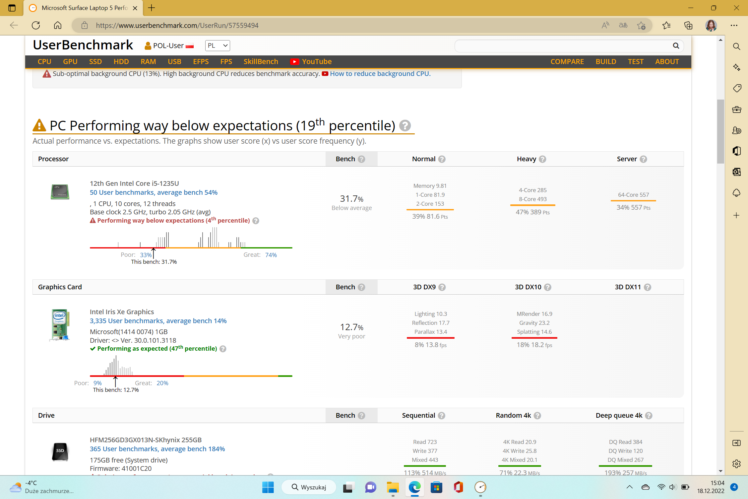Click the UserBenchmark logo title
The width and height of the screenshot is (748, 499).
83,45
